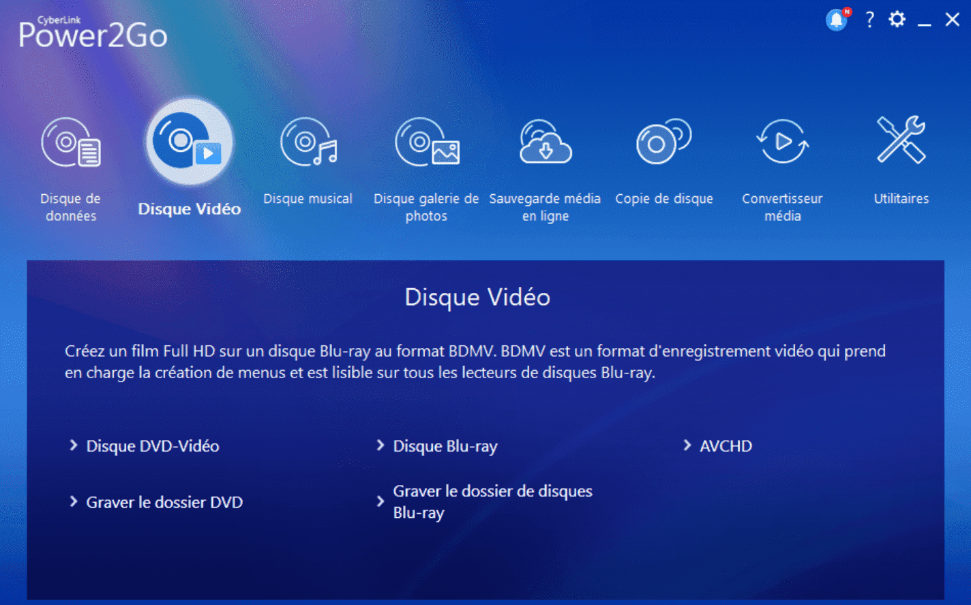The width and height of the screenshot is (971, 605).
Task: Open Sauvegarde média en ligne cloud icon
Action: point(545,142)
